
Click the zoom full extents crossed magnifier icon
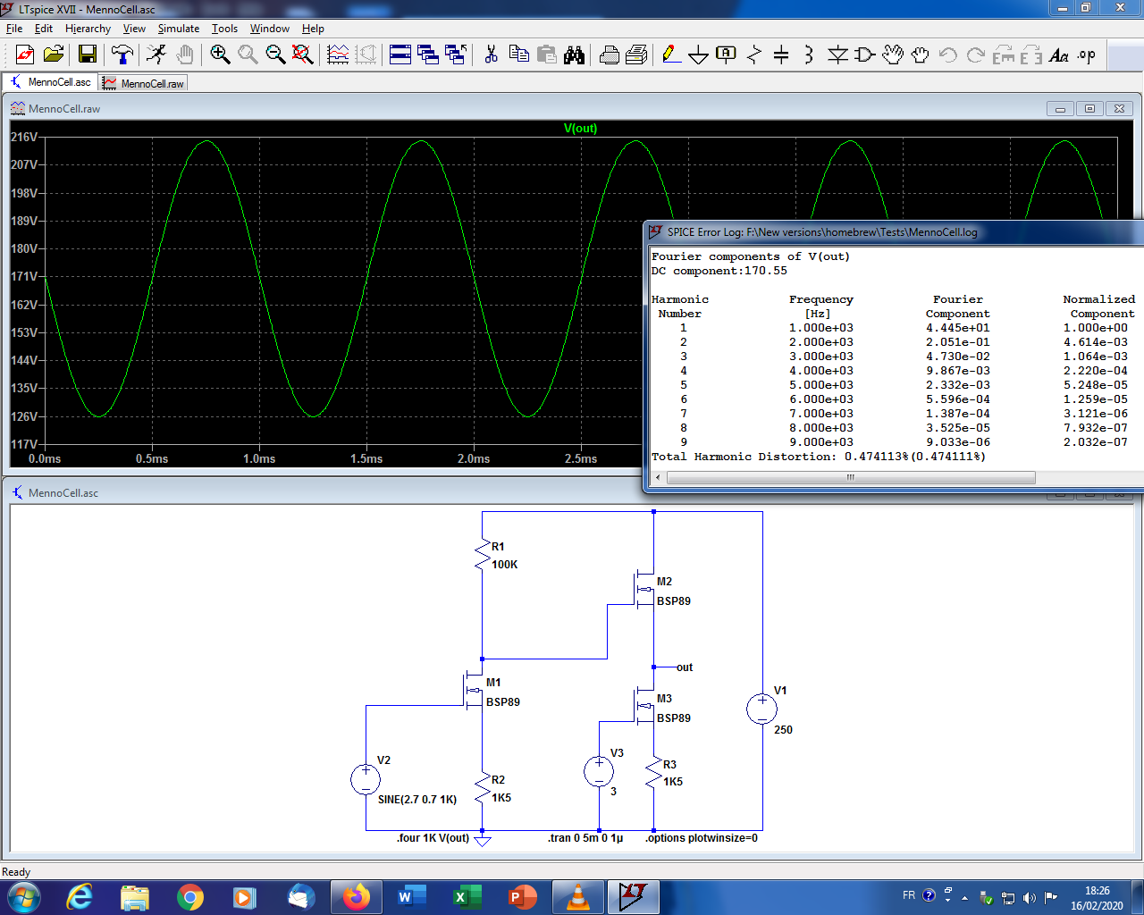[x=303, y=55]
